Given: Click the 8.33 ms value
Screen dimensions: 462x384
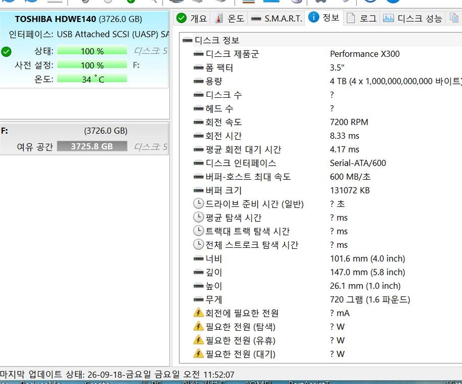Looking at the screenshot, I should pyautogui.click(x=344, y=136).
